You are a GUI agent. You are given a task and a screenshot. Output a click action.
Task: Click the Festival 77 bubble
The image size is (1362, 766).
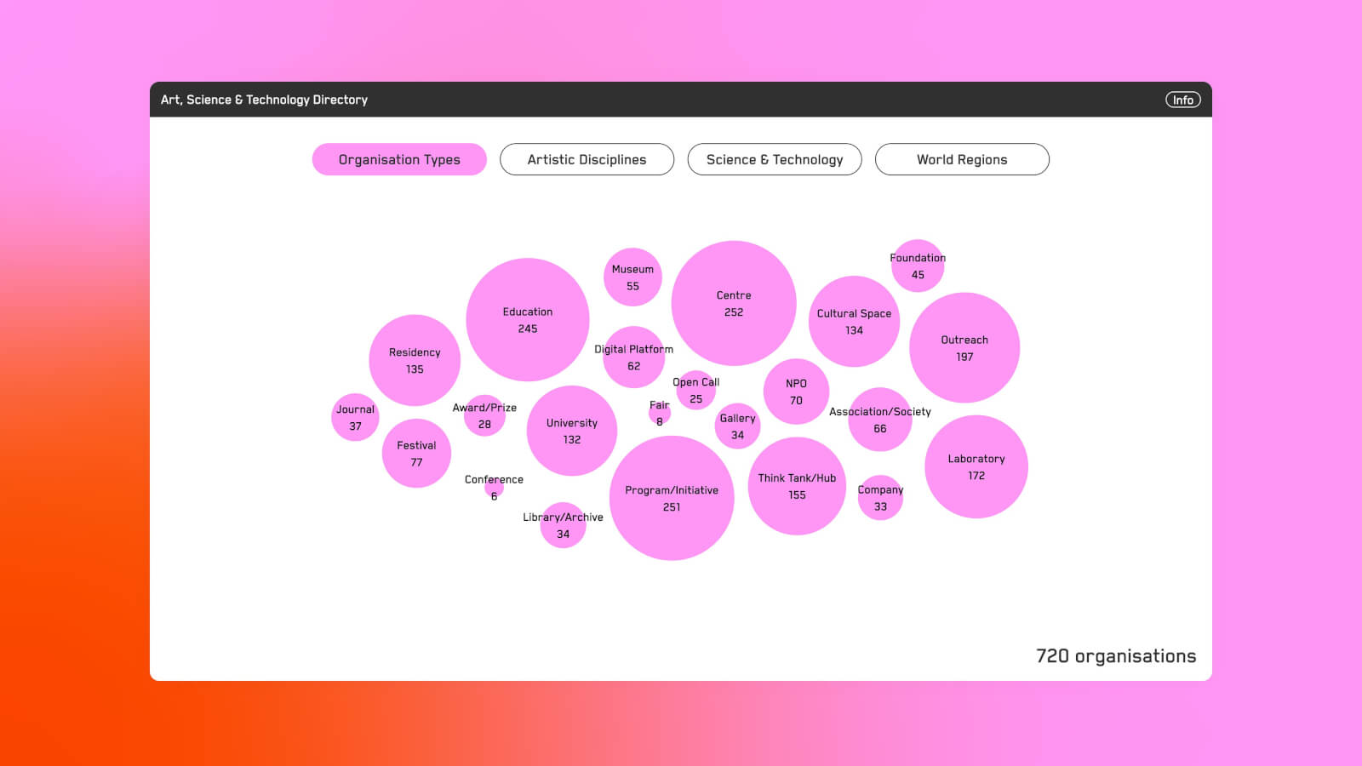[x=416, y=454]
